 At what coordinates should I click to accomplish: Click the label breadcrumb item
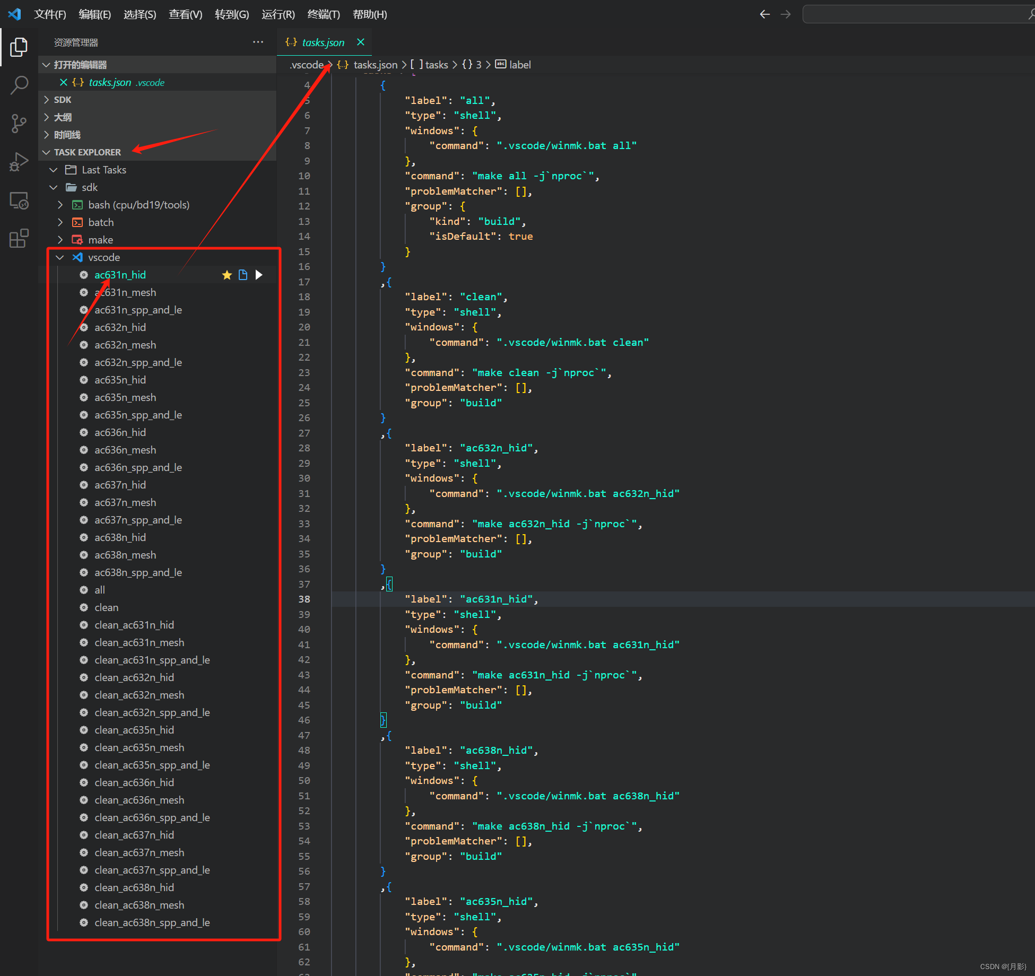tap(514, 65)
